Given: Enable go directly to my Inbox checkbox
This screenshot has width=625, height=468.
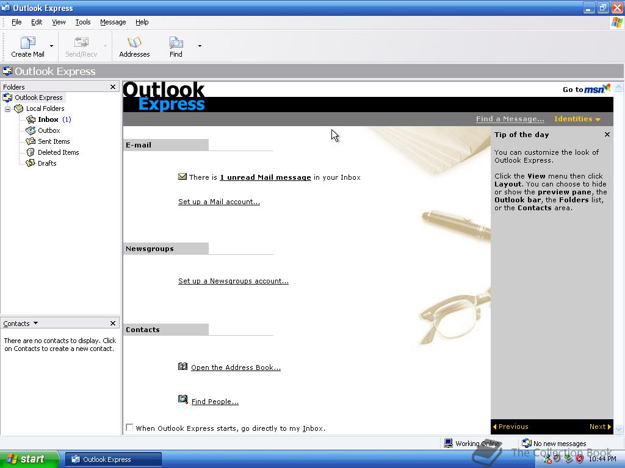Looking at the screenshot, I should pyautogui.click(x=129, y=427).
